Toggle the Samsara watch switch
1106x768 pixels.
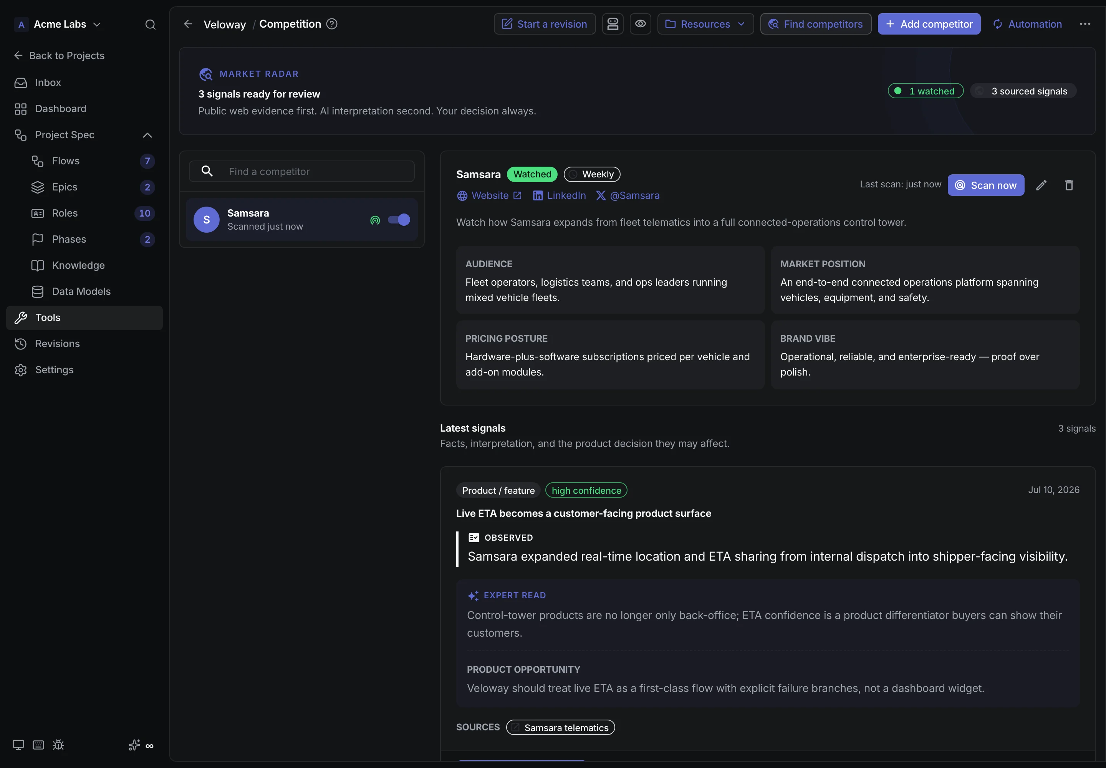[x=399, y=220]
